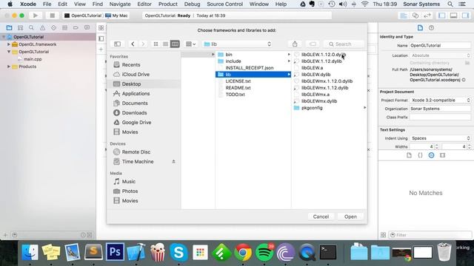
Task: Toggle the debug area visibility
Action: pos(453,16)
